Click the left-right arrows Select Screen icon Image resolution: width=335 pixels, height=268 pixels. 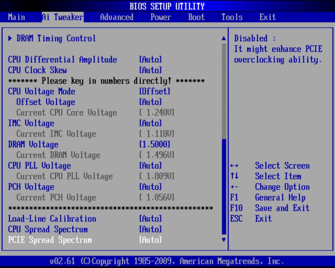tap(234, 166)
